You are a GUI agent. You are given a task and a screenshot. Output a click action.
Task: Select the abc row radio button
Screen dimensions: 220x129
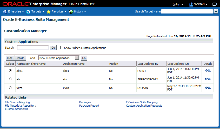coord(10,79)
